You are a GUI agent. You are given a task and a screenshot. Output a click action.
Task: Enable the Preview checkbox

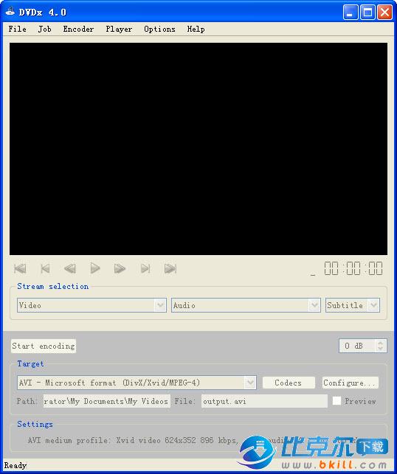point(336,401)
